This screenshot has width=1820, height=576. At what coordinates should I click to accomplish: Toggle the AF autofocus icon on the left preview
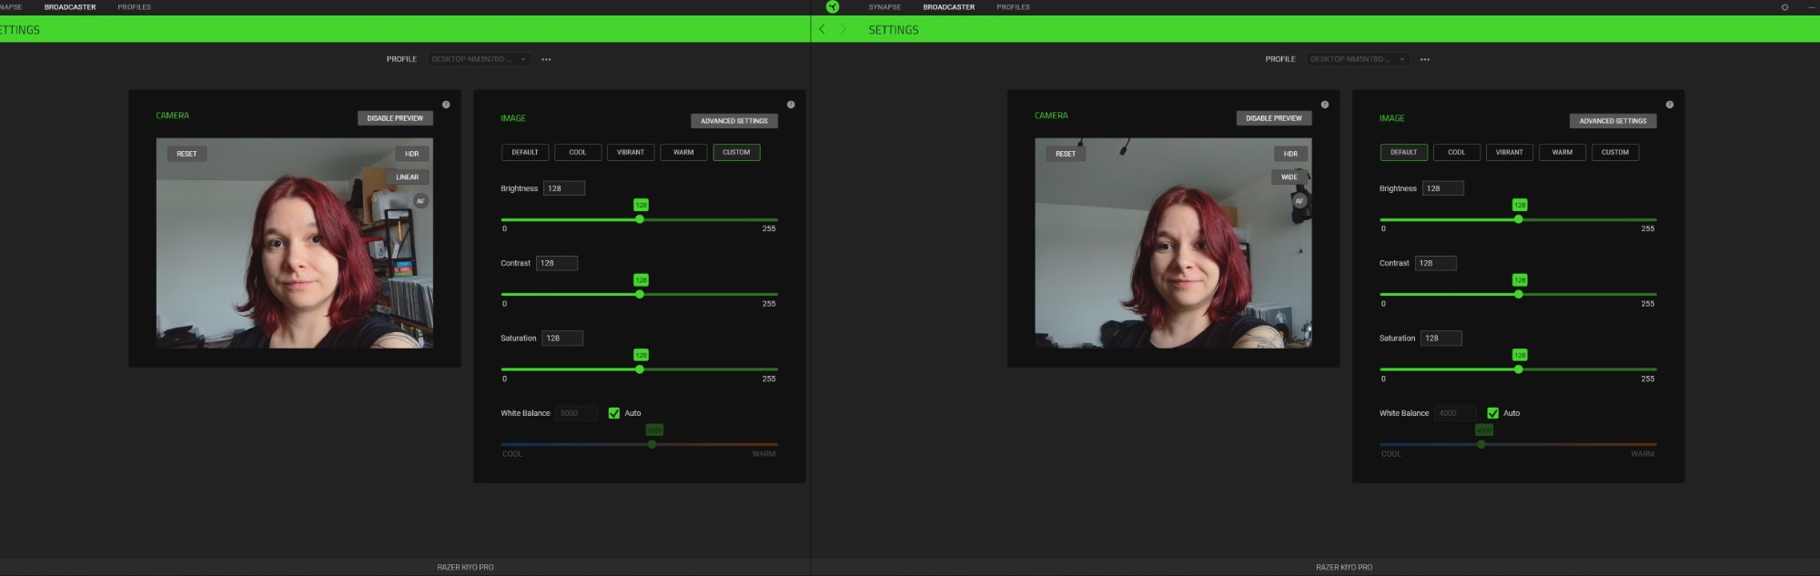420,201
